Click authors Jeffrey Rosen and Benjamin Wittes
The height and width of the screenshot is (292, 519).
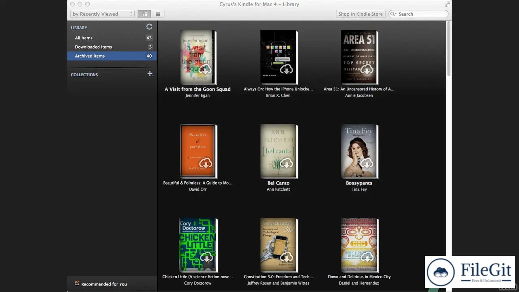coord(278,283)
